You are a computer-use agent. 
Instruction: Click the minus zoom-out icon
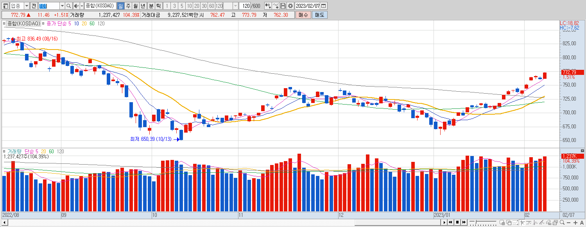tap(569, 223)
